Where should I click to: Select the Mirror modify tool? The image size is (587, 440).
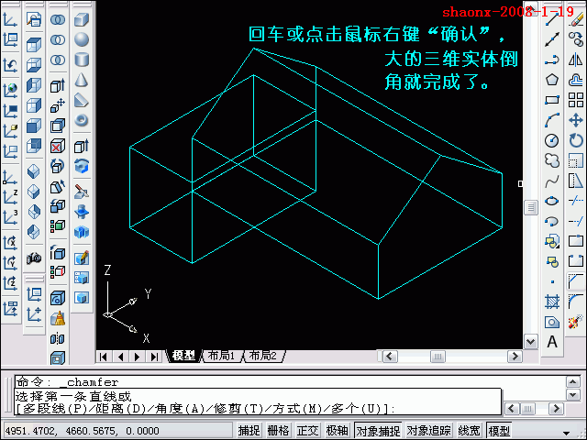[x=576, y=60]
